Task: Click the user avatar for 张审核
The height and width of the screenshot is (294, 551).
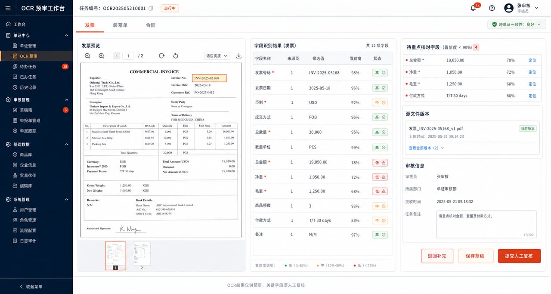Action: [509, 8]
